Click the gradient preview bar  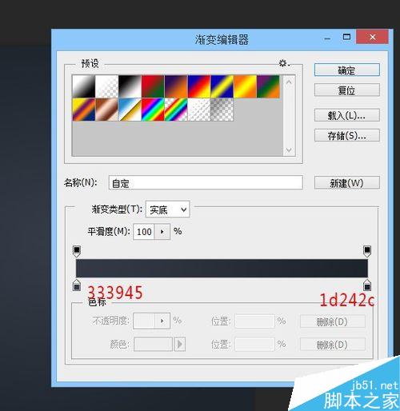[x=222, y=269]
